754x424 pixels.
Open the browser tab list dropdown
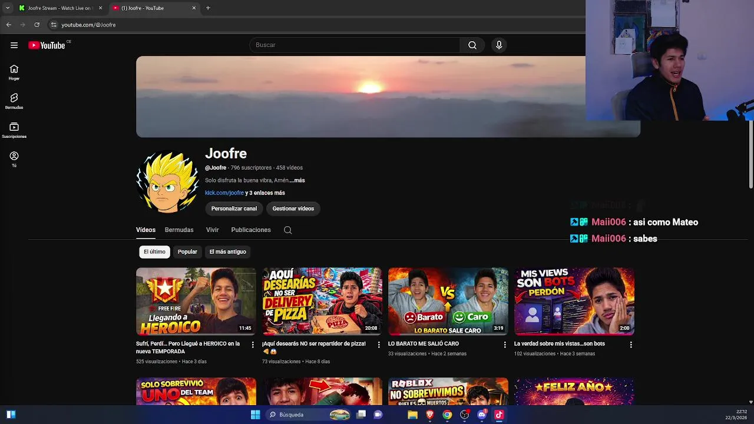click(x=8, y=8)
